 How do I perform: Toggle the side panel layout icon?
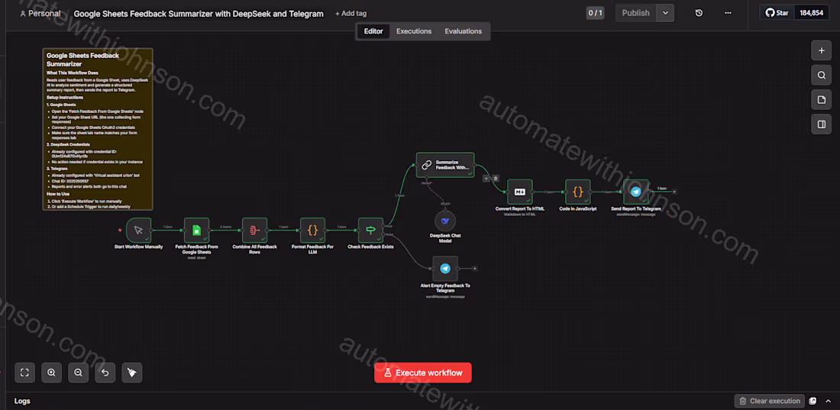tap(821, 124)
